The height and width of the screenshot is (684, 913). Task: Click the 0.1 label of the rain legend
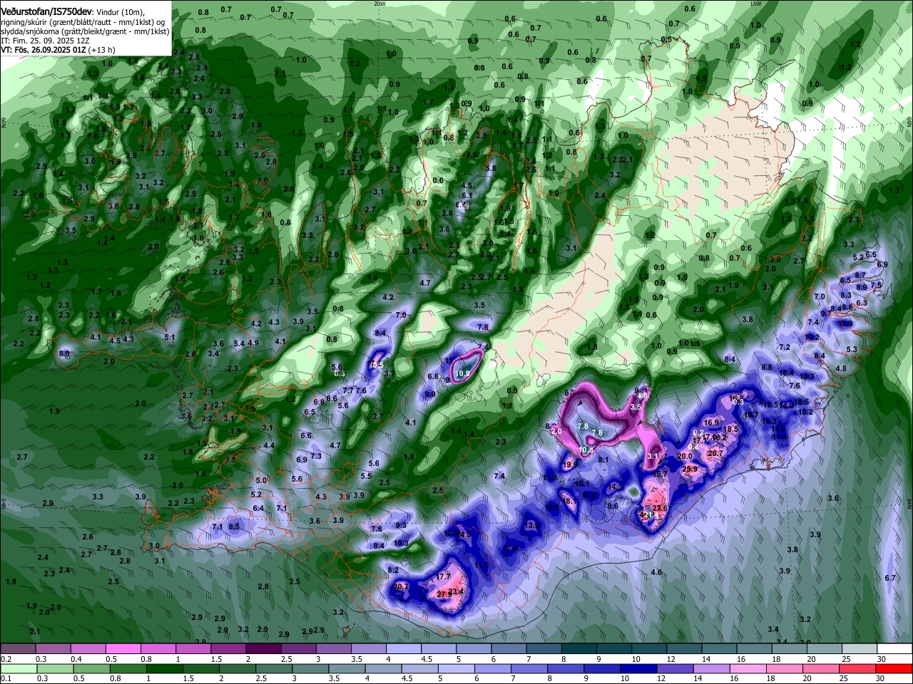[6, 679]
